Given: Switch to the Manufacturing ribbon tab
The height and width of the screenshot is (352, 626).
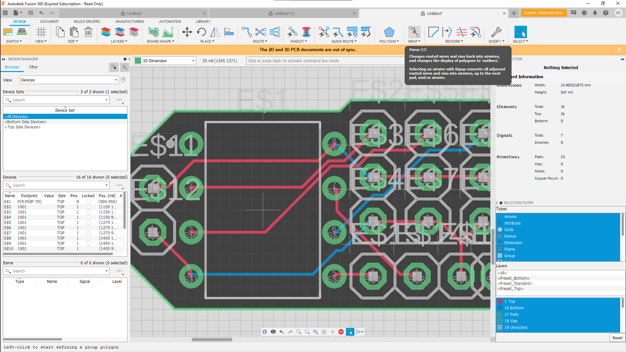Looking at the screenshot, I should click(129, 22).
